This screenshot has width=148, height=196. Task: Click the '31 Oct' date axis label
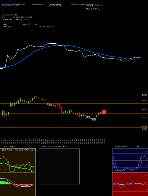(2, 141)
